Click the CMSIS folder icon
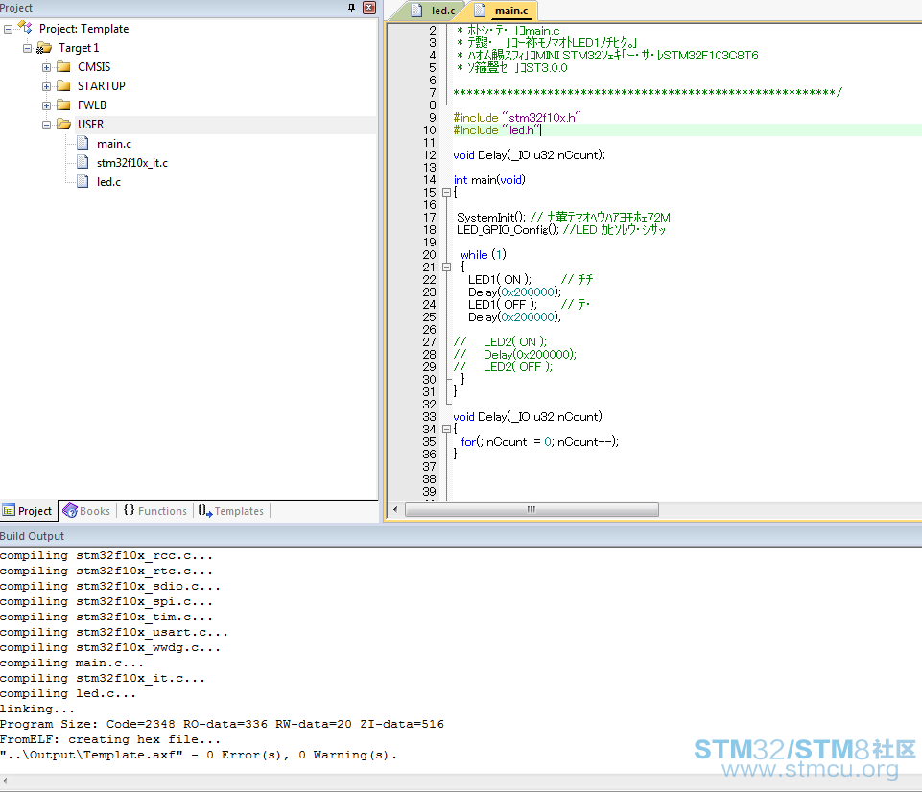922x793 pixels. click(x=63, y=67)
